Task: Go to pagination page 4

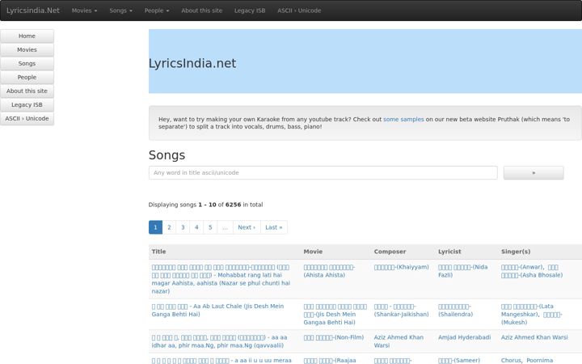Action: pyautogui.click(x=196, y=227)
